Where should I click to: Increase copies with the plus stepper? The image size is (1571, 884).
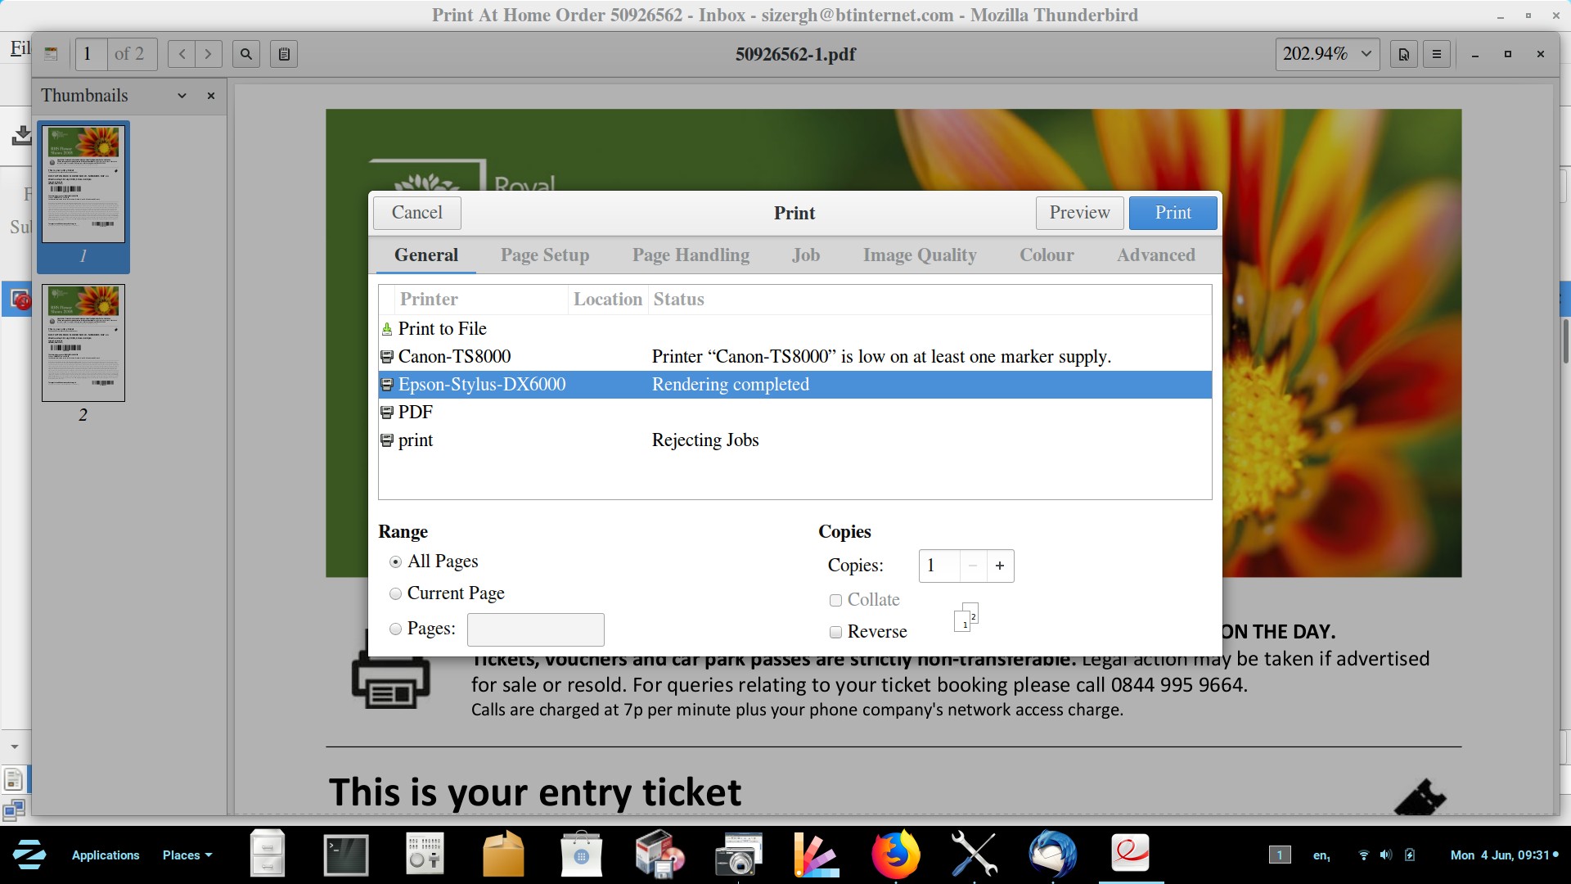(x=999, y=566)
